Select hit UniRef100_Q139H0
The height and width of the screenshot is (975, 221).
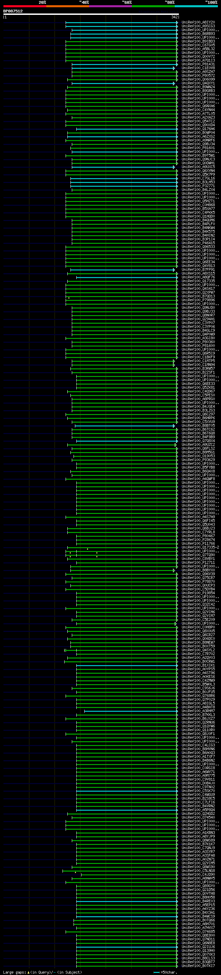click(x=198, y=950)
